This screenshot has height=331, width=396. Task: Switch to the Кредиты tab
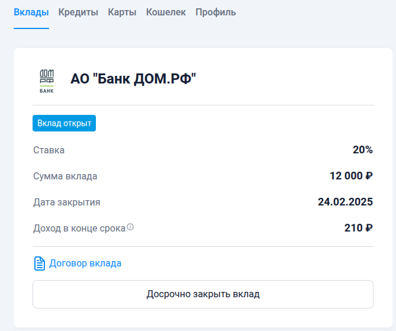point(78,12)
